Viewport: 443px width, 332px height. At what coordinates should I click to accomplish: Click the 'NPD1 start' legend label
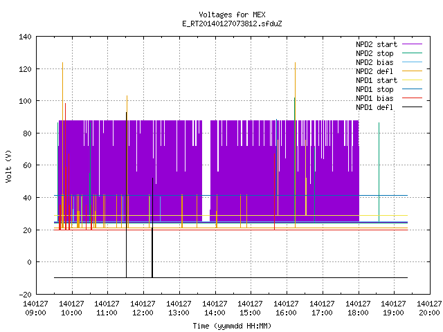pyautogui.click(x=377, y=80)
